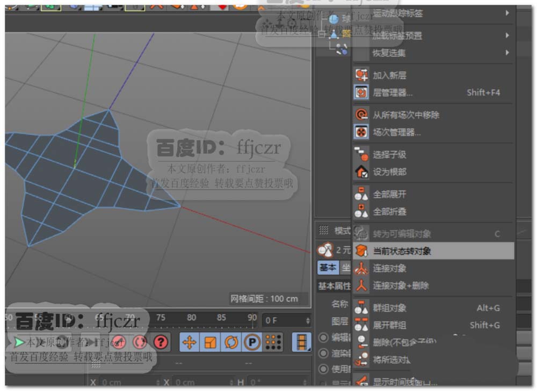The width and height of the screenshot is (537, 391).
Task: Open the film strip timeline icon
Action: pos(301,342)
